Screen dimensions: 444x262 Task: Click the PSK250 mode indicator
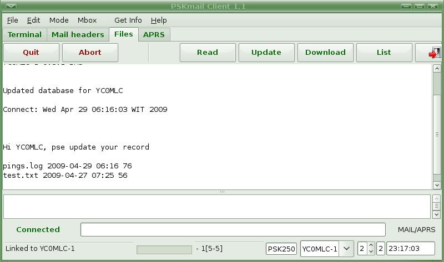coord(281,249)
